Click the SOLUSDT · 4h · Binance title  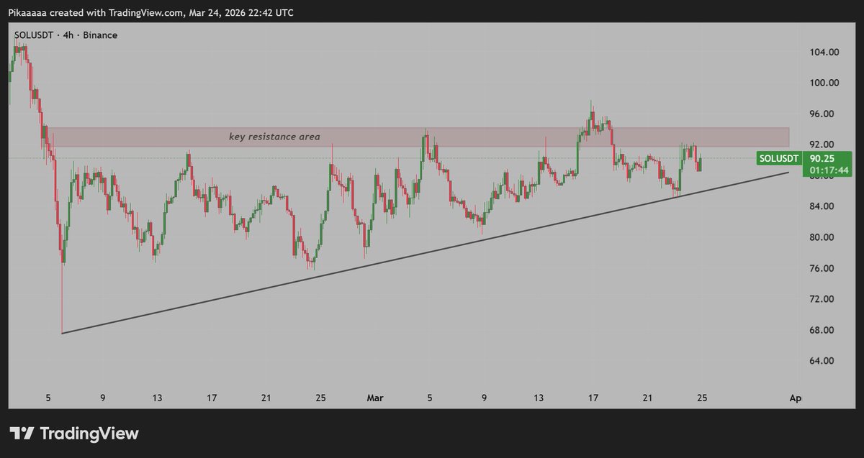(x=66, y=35)
